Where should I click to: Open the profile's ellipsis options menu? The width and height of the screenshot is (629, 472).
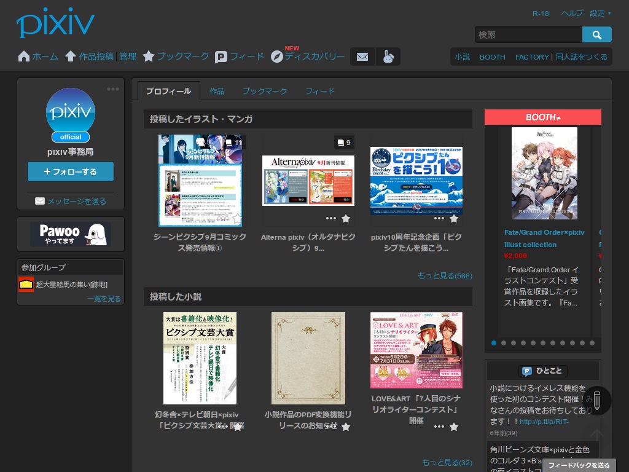click(113, 88)
